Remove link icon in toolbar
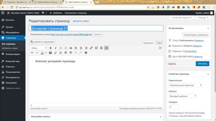This screenshot has width=216, height=121. click(96, 48)
